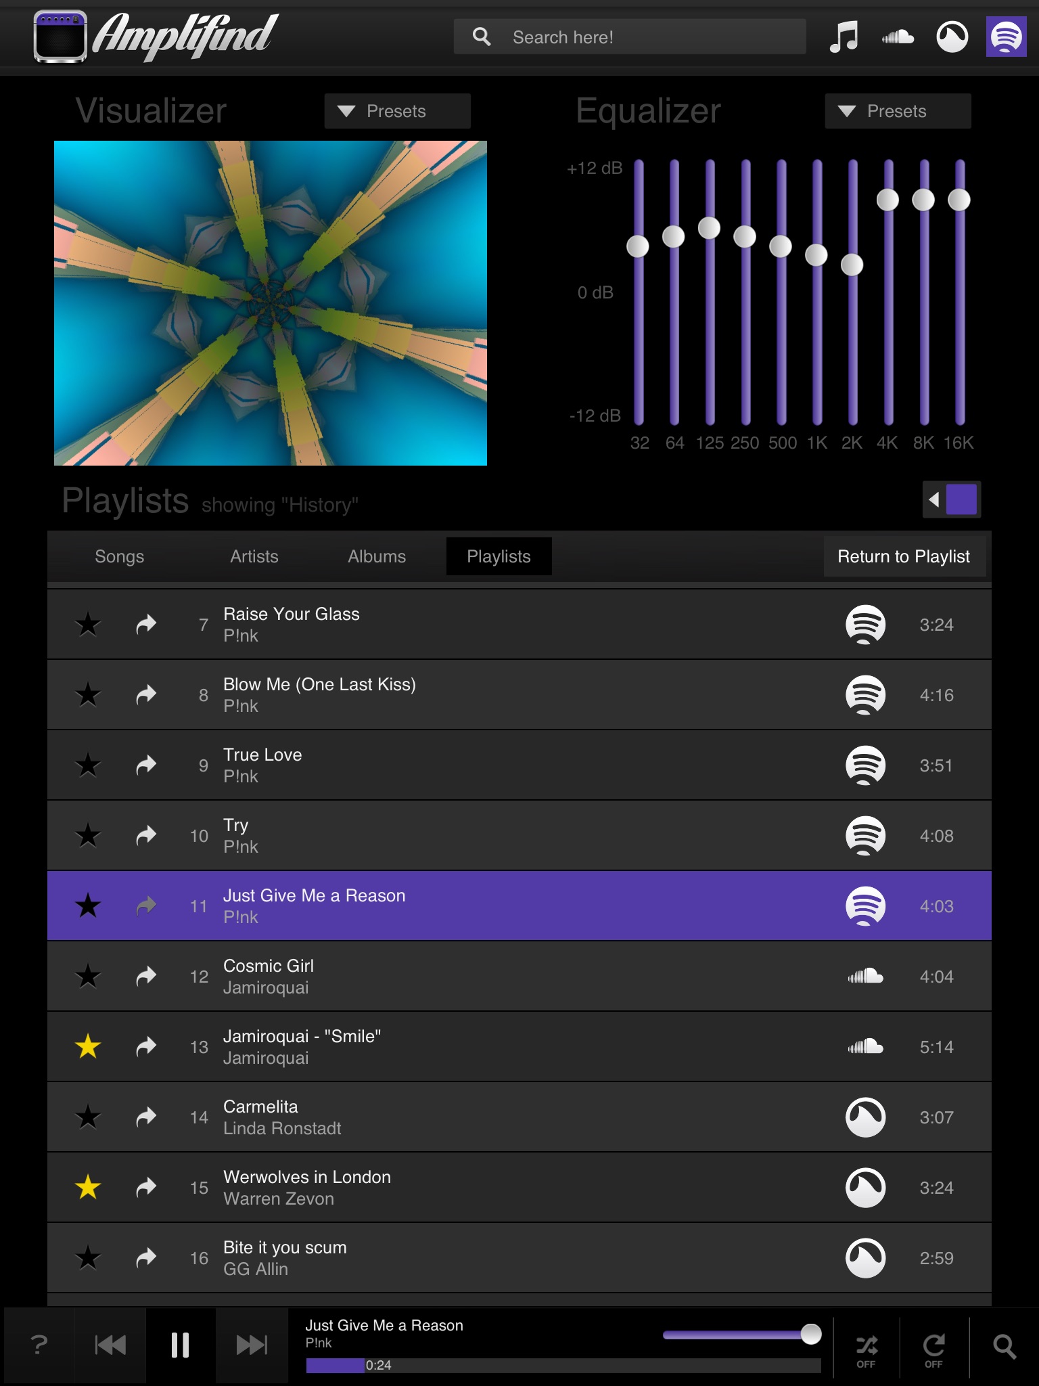Click the 4K equalizer band slider knob
This screenshot has height=1386, width=1039.
pyautogui.click(x=887, y=200)
